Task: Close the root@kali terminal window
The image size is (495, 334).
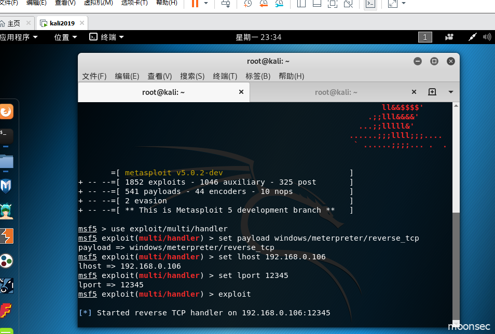Action: click(451, 61)
